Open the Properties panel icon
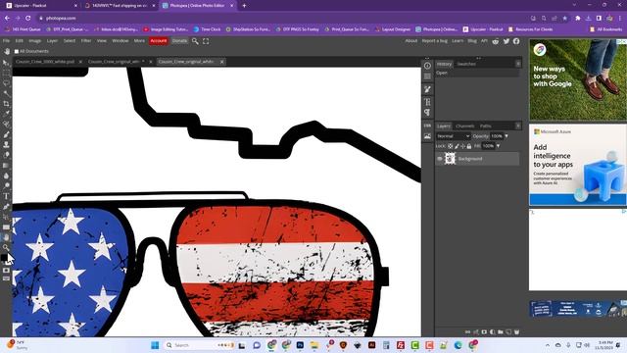Image resolution: width=627 pixels, height=353 pixels. [427, 76]
